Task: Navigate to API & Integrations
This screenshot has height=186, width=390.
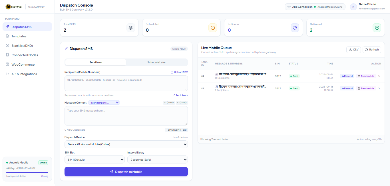Action: pos(27,74)
